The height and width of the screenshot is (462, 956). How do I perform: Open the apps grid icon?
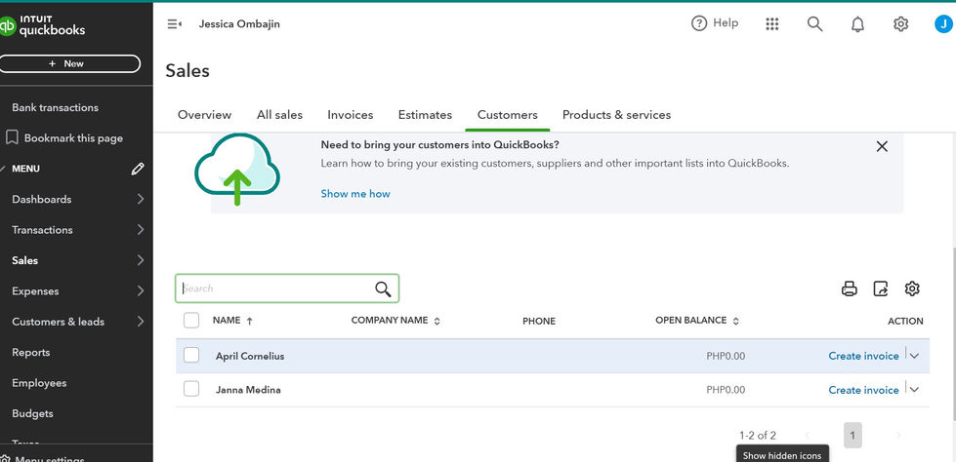771,23
